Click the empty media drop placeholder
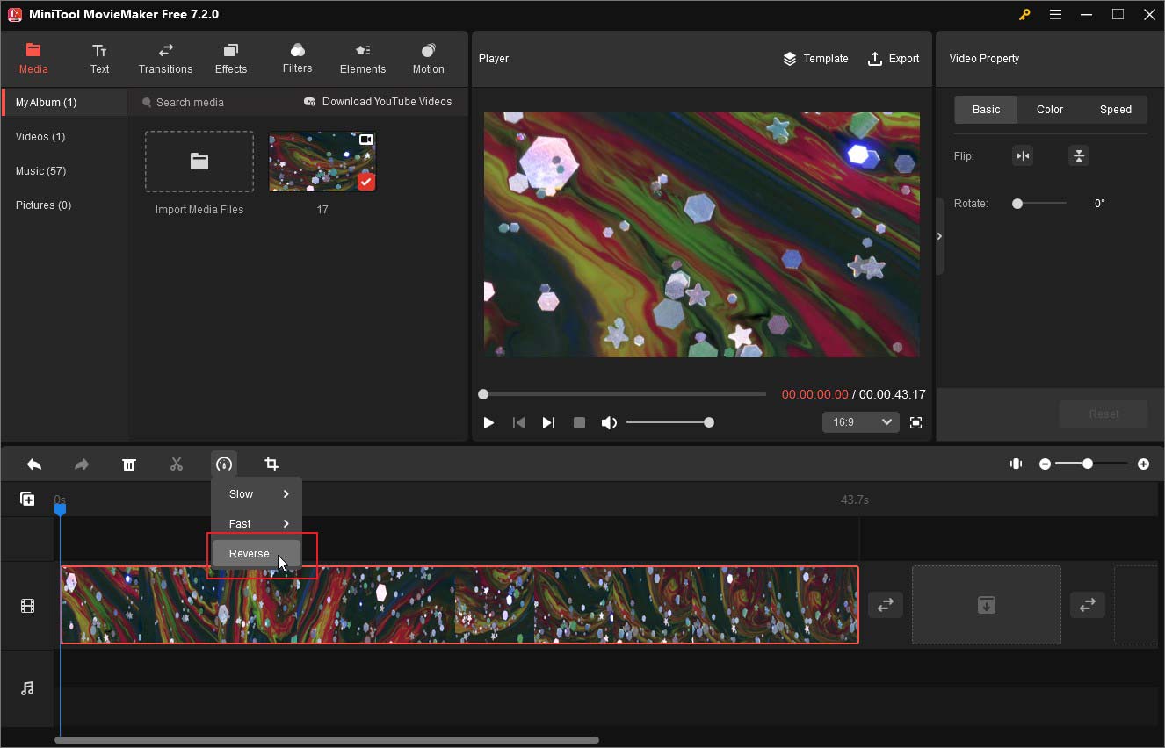 pos(987,605)
